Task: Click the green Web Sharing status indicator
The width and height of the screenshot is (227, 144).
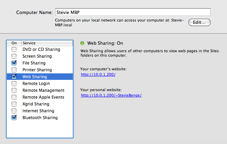Action: click(82, 43)
